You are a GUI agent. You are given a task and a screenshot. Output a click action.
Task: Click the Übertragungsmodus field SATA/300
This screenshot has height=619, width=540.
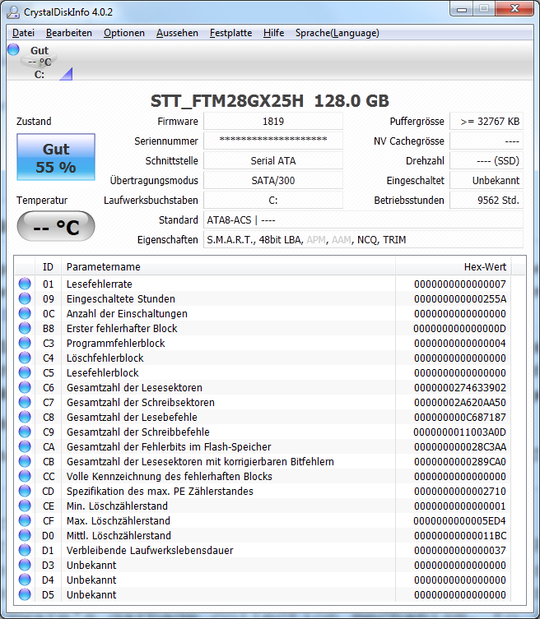pyautogui.click(x=273, y=180)
